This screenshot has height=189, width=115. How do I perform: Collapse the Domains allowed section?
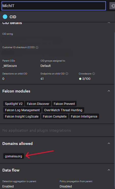point(109,143)
